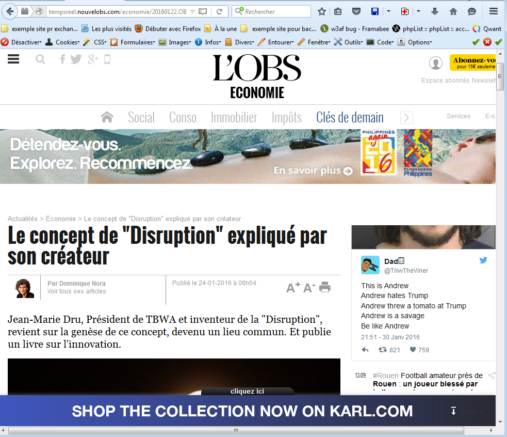Open the Outils developer menu
The height and width of the screenshot is (437, 507).
[349, 42]
